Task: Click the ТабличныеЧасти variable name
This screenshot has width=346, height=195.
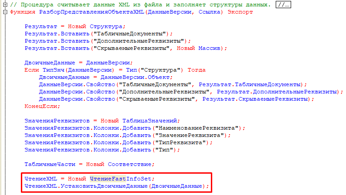Action: click(50, 164)
